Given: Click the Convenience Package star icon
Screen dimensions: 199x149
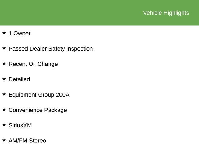Looking at the screenshot, I should pos(4,109).
